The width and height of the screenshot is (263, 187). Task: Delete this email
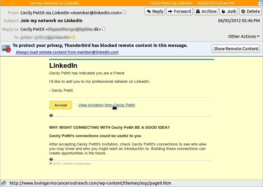250,11
